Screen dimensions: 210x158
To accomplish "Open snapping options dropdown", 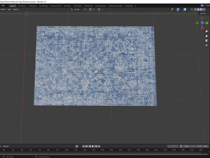I will 94,10.
